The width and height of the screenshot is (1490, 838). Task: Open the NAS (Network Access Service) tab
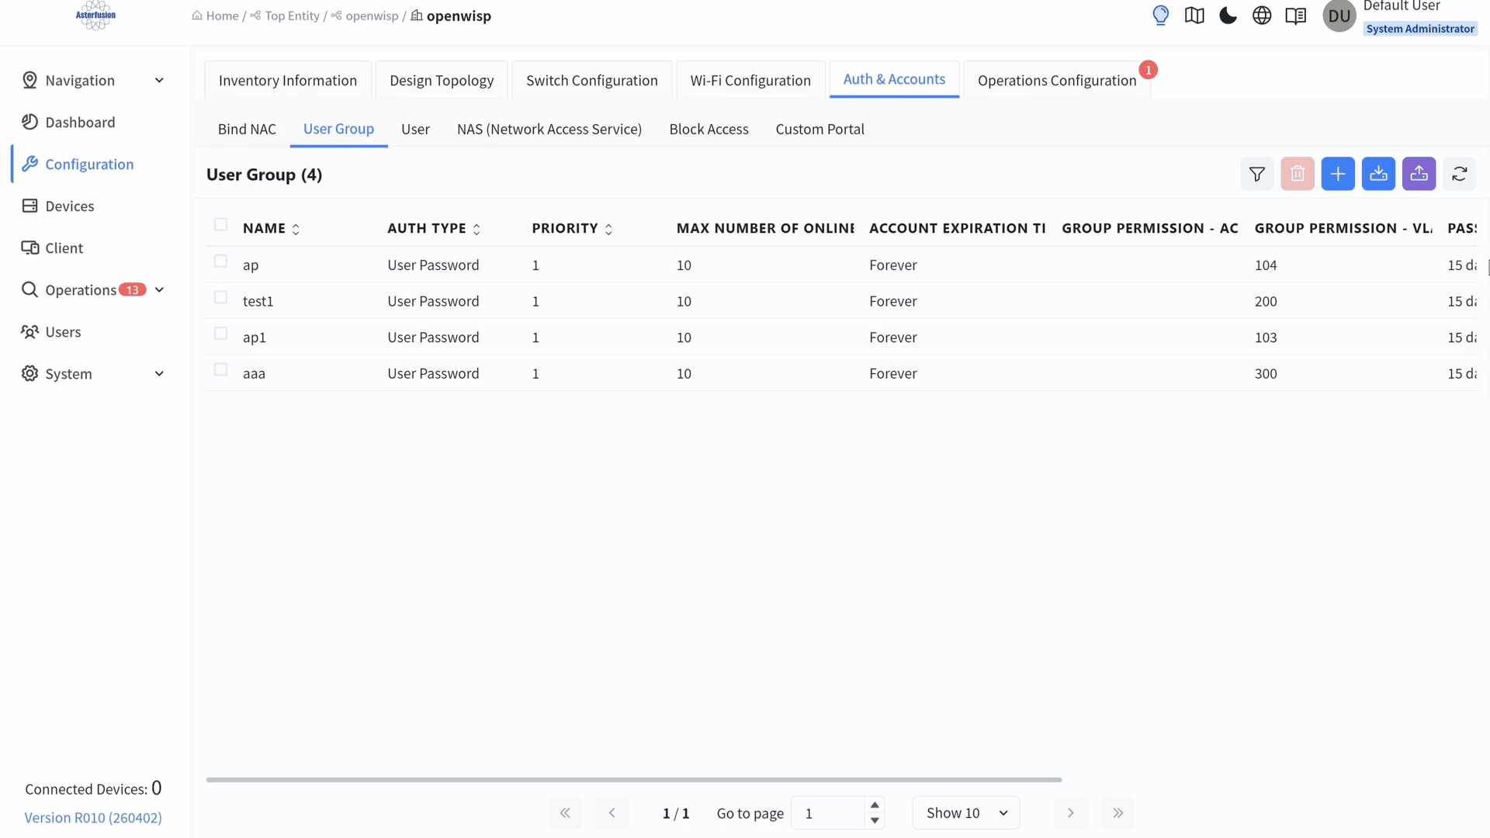549,130
